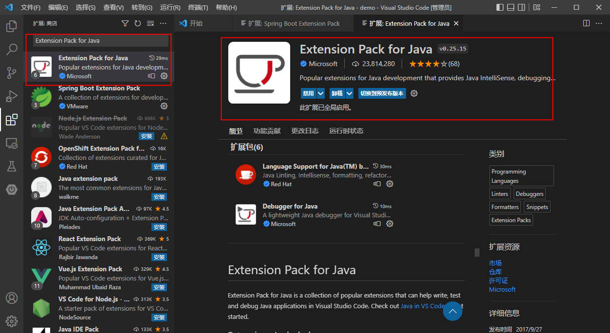Viewport: 610px width, 333px height.
Task: Split the editor to the right
Action: click(587, 23)
